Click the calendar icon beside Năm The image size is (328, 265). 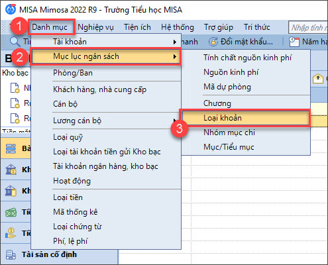[x=294, y=42]
